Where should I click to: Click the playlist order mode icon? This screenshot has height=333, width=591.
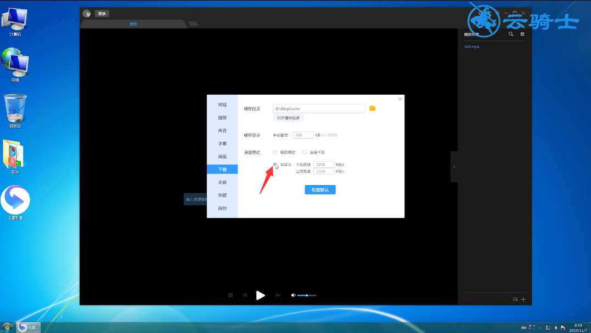click(515, 300)
